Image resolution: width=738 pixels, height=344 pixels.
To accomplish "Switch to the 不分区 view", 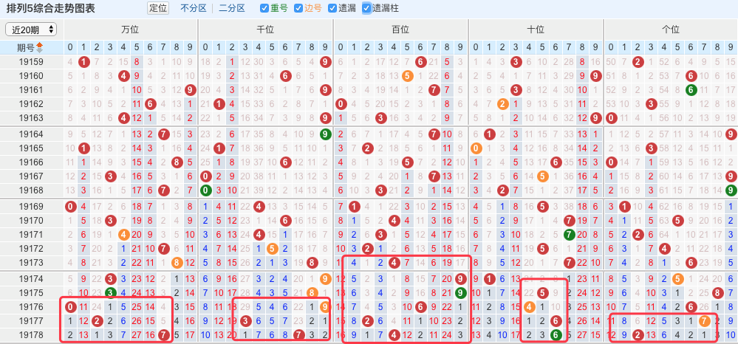I will 193,9.
